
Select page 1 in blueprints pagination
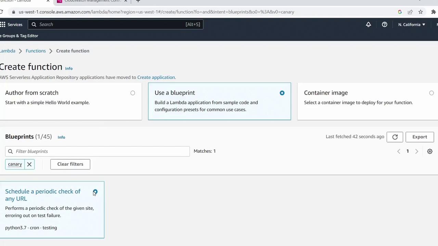point(408,151)
